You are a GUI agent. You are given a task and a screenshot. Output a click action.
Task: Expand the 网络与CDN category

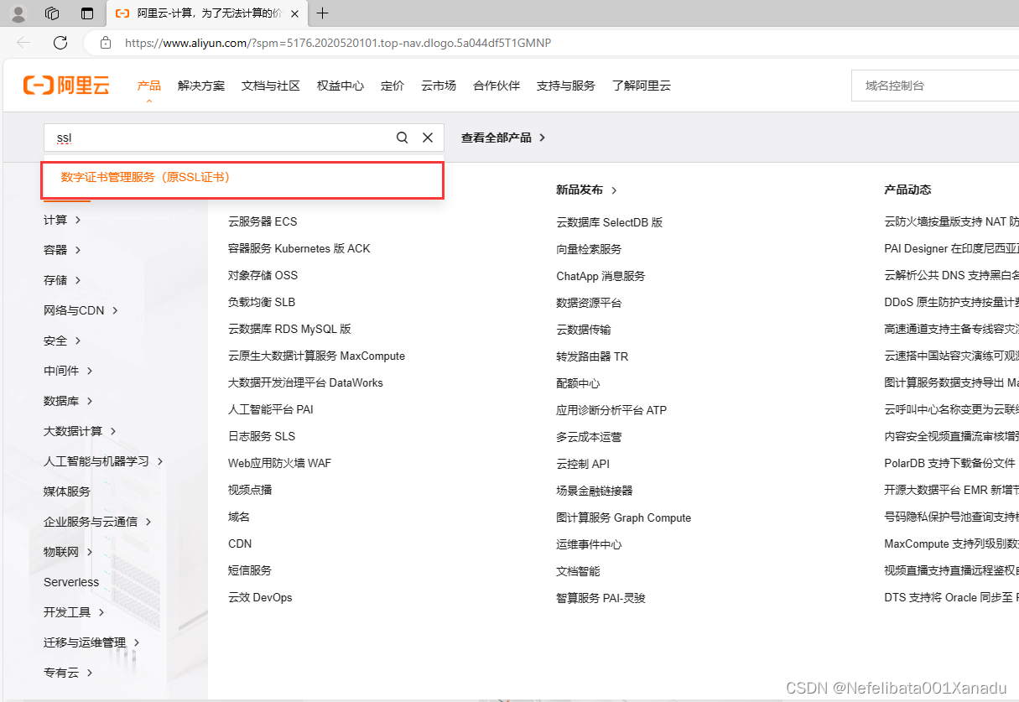tap(81, 310)
